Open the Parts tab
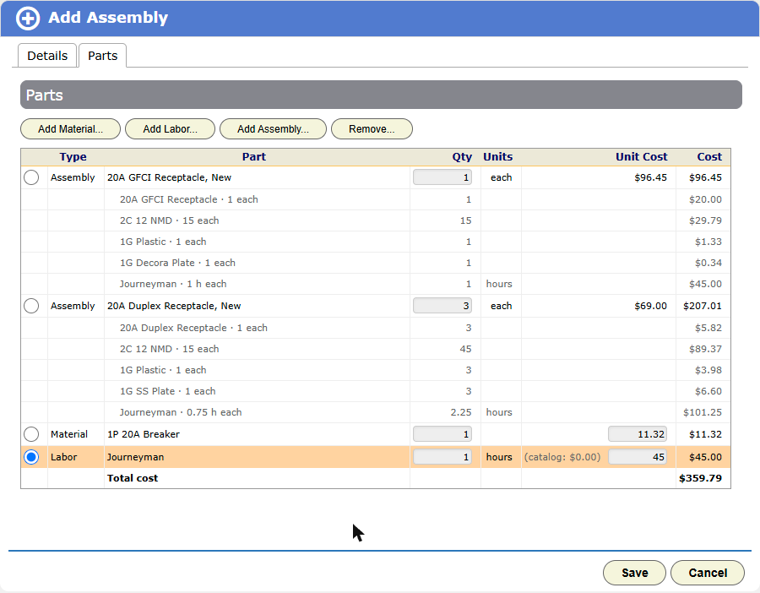 click(102, 56)
